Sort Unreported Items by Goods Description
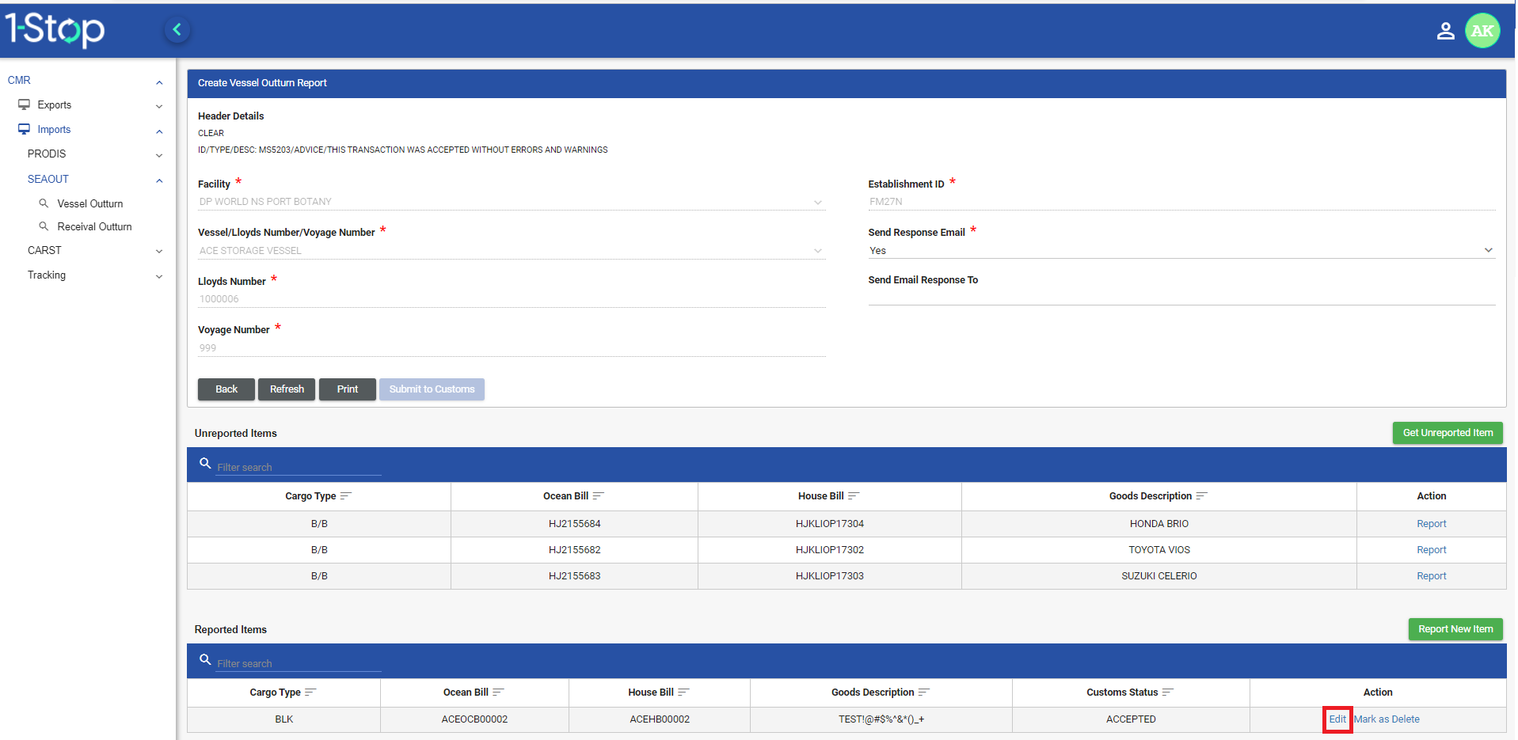The width and height of the screenshot is (1518, 740). [1201, 496]
